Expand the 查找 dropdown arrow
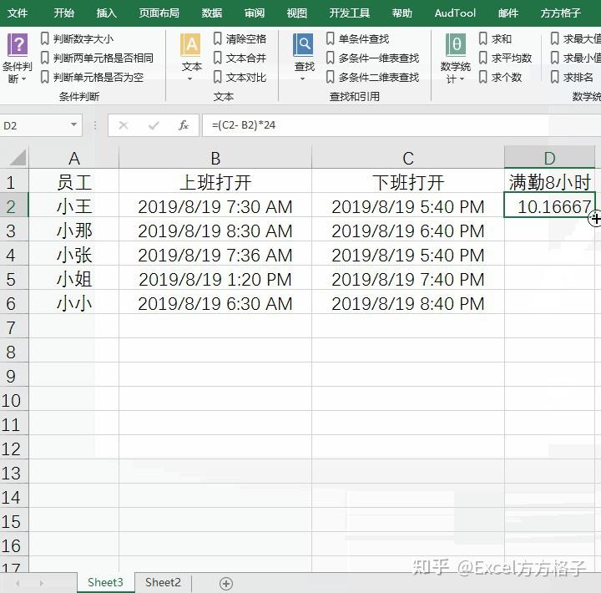This screenshot has width=601, height=593. [x=302, y=79]
